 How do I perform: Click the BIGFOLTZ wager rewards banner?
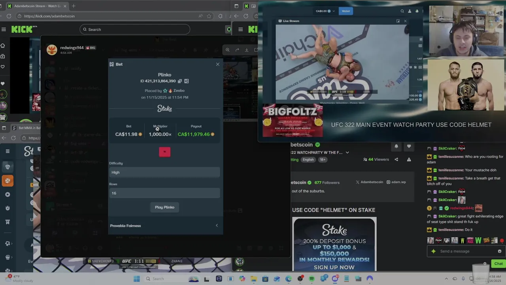(293, 120)
